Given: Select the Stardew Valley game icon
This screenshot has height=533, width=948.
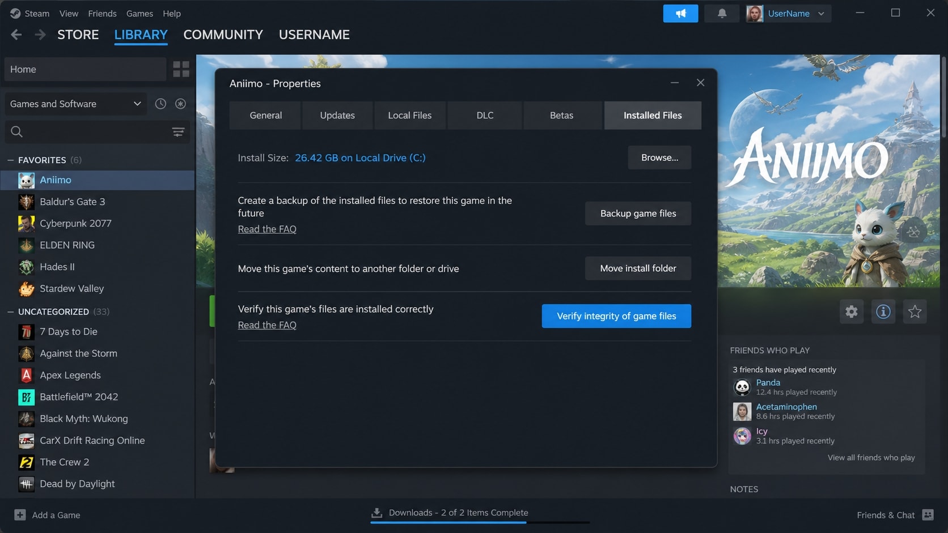Looking at the screenshot, I should (x=26, y=289).
